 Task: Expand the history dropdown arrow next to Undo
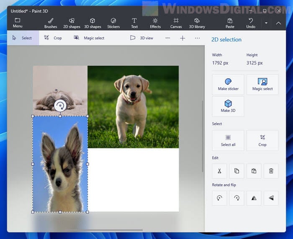[x=266, y=23]
